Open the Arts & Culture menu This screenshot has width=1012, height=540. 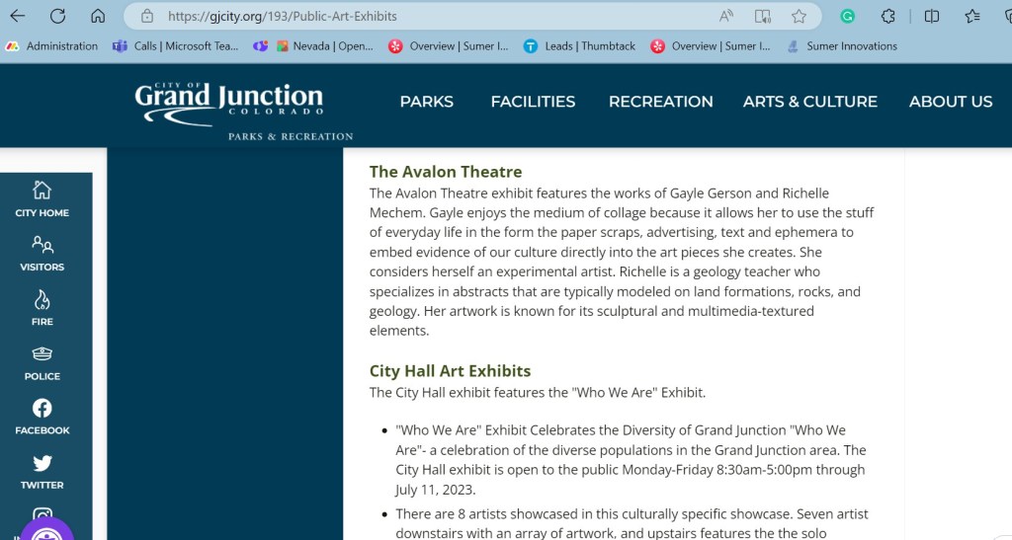tap(809, 102)
